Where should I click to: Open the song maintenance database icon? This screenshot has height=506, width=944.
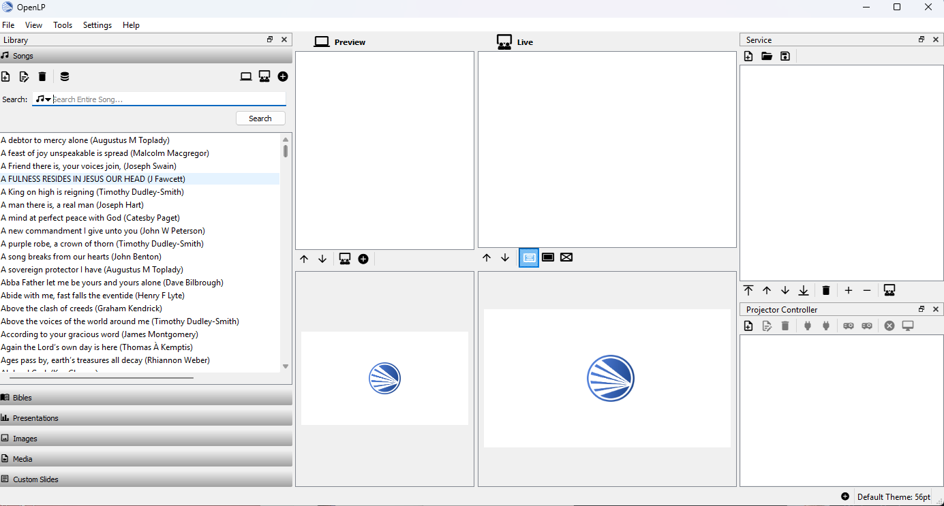[65, 77]
